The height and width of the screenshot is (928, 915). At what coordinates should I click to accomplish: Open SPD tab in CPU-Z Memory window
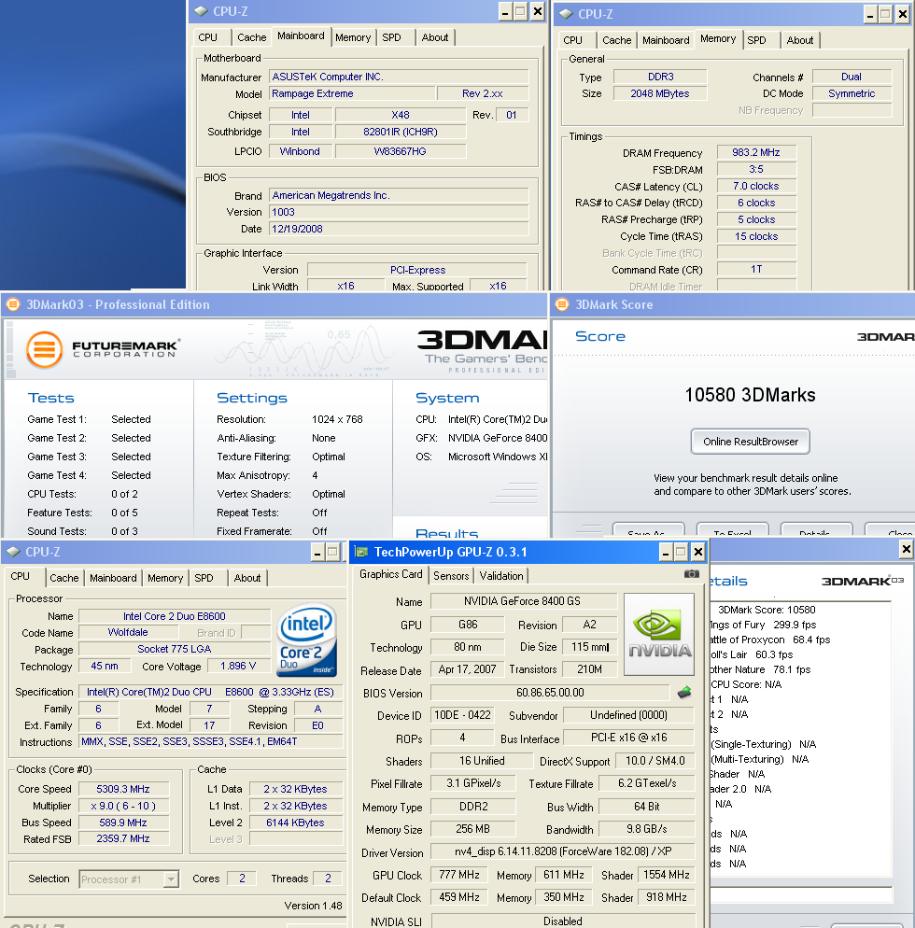(756, 40)
